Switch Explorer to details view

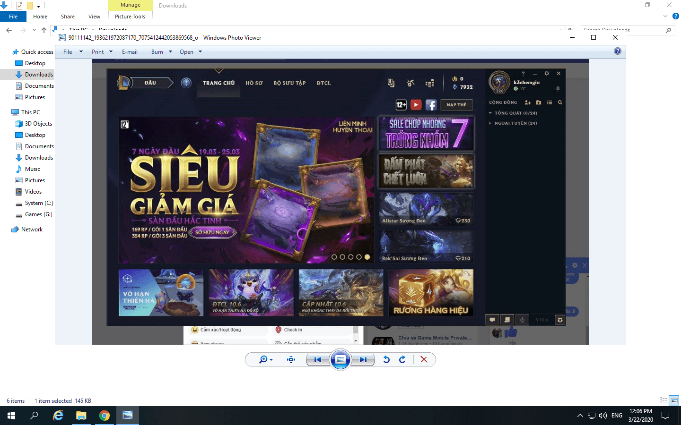664,400
